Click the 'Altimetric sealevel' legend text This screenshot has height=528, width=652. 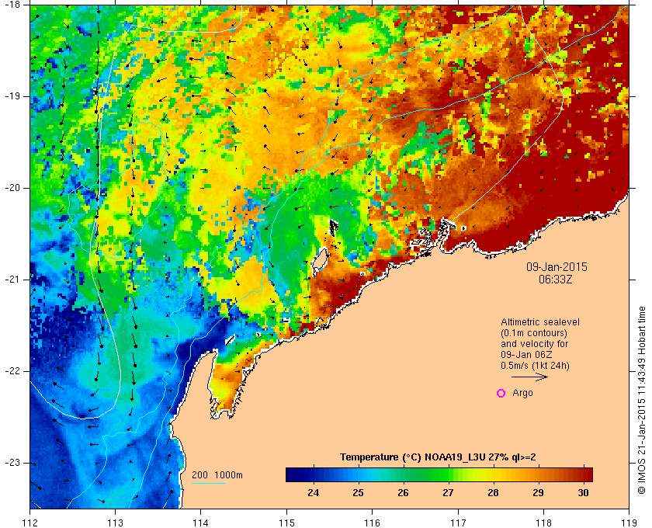click(x=539, y=322)
